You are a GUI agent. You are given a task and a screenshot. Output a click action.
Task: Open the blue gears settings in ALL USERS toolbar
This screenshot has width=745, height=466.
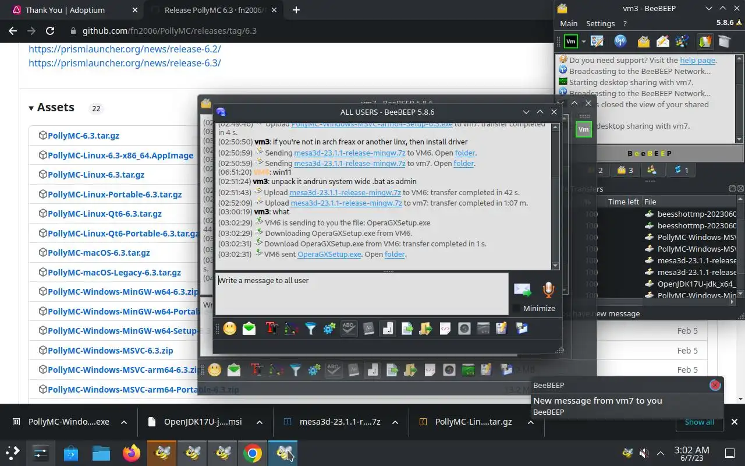329,329
